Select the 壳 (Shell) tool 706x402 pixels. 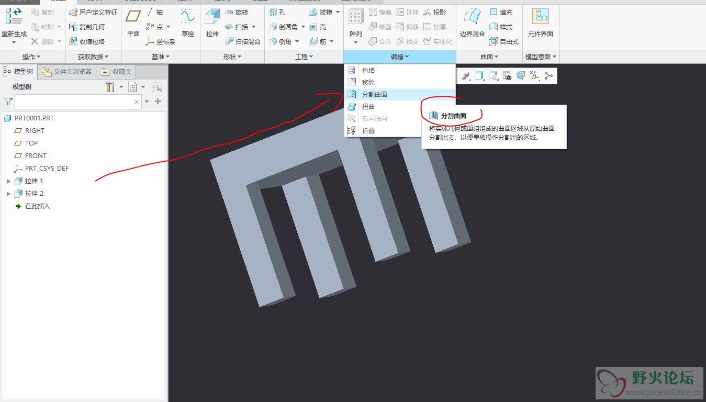(318, 27)
